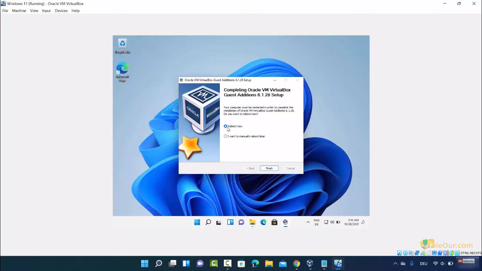Screen dimensions: 482x271
Task: Click the VirtualBox hard disk activity indicator
Action: click(399, 253)
